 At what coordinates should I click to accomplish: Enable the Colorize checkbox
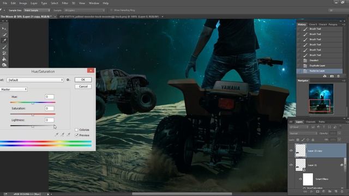pos(76,130)
